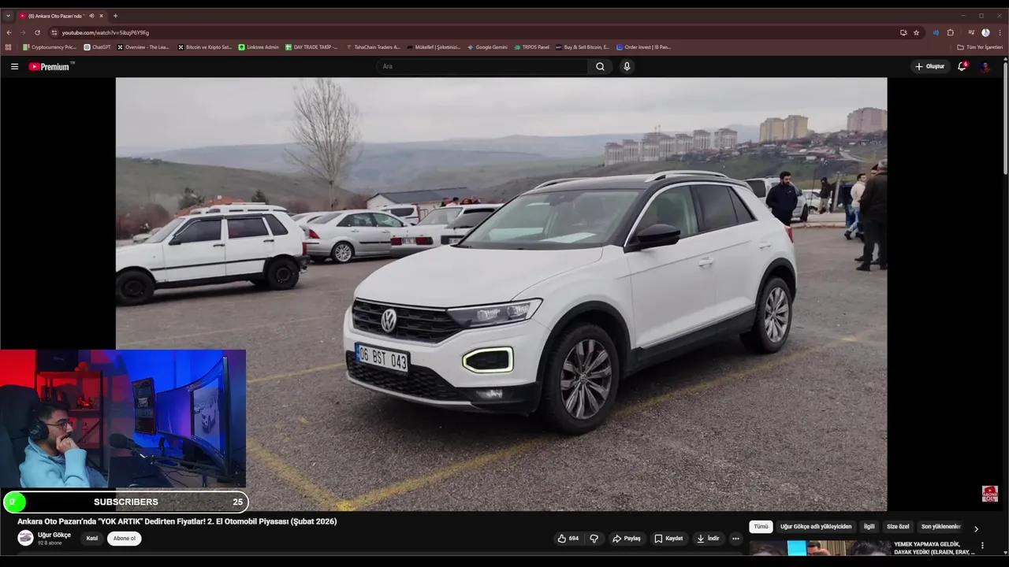The width and height of the screenshot is (1009, 567).
Task: Open Chrome profile avatar
Action: click(x=985, y=32)
